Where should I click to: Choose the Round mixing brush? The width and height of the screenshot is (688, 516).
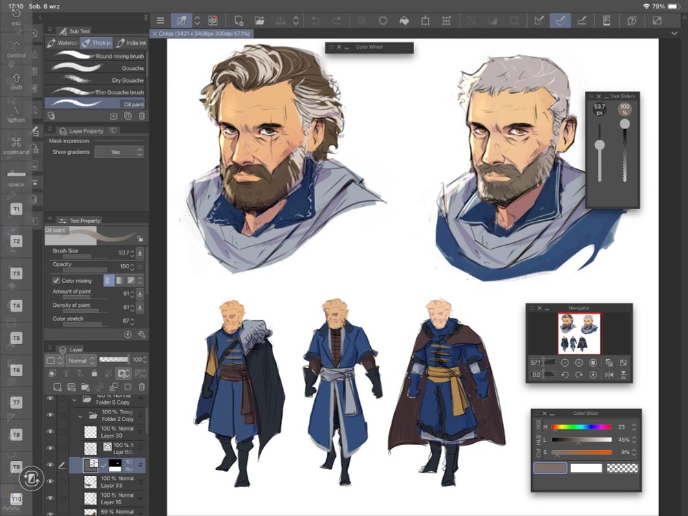[x=95, y=56]
